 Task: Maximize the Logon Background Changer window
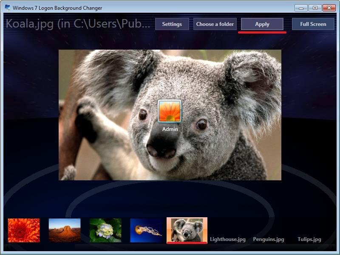[315, 8]
